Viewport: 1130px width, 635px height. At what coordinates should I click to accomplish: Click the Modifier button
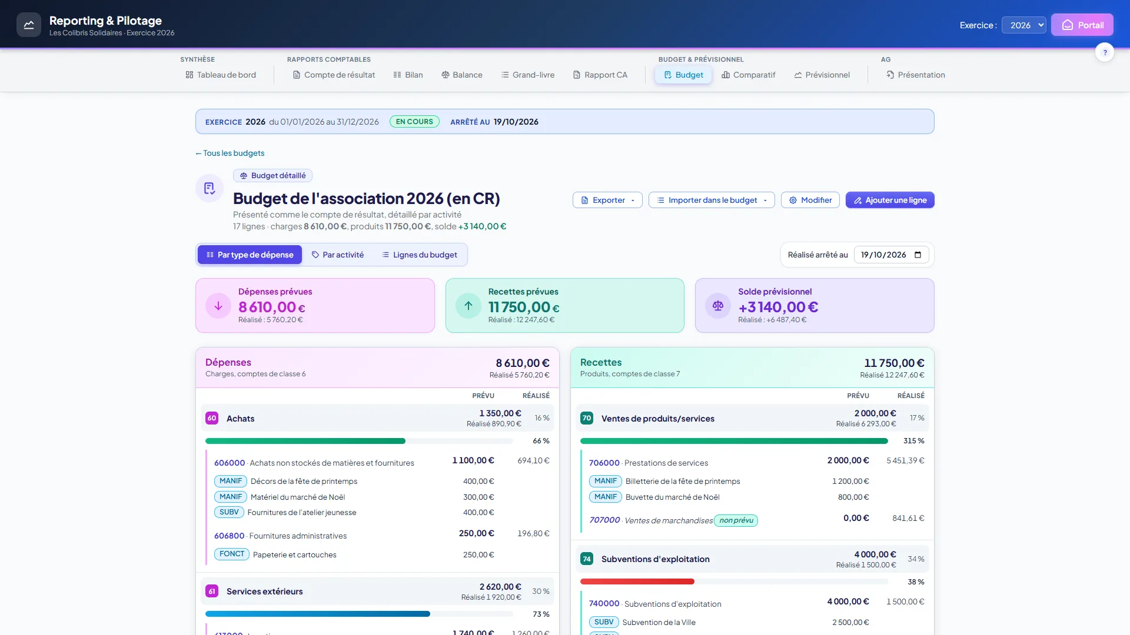click(810, 200)
